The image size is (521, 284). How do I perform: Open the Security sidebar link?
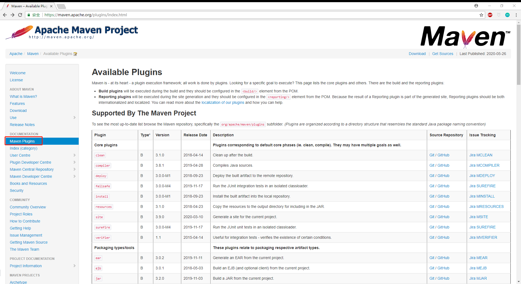[x=17, y=191]
